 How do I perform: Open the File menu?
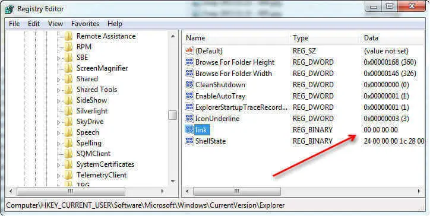click(14, 24)
